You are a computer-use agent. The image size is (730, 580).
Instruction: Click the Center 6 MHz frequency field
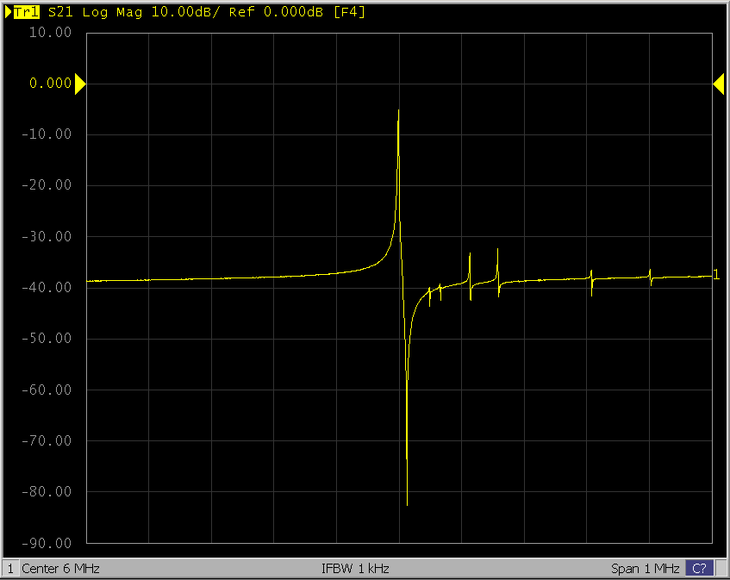point(60,569)
